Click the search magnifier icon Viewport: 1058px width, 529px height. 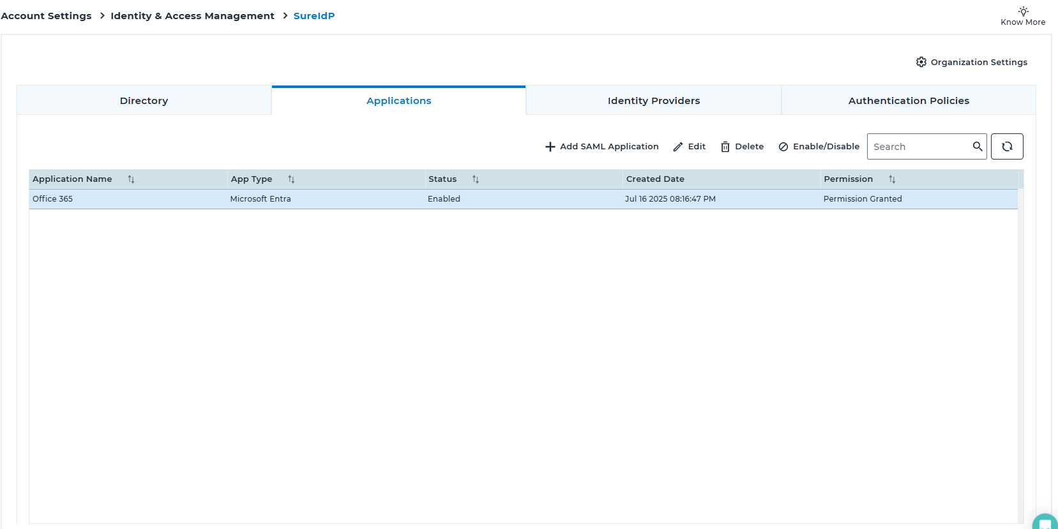(x=977, y=146)
